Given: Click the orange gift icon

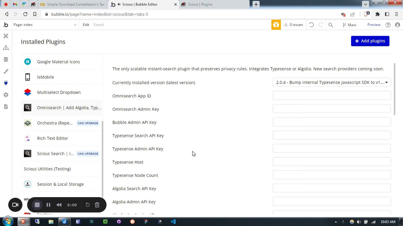Looking at the screenshot, I should point(276,25).
